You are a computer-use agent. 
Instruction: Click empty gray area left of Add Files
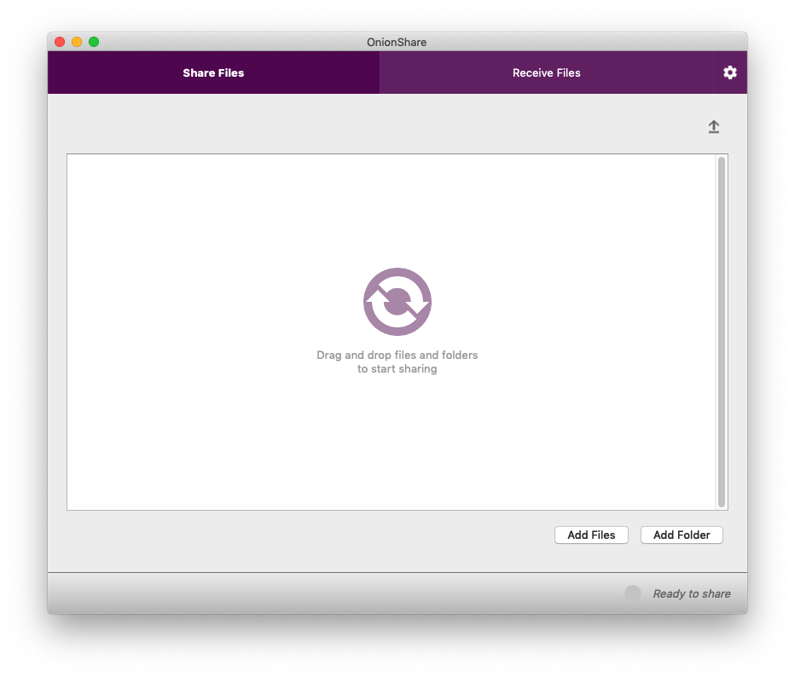(x=299, y=535)
